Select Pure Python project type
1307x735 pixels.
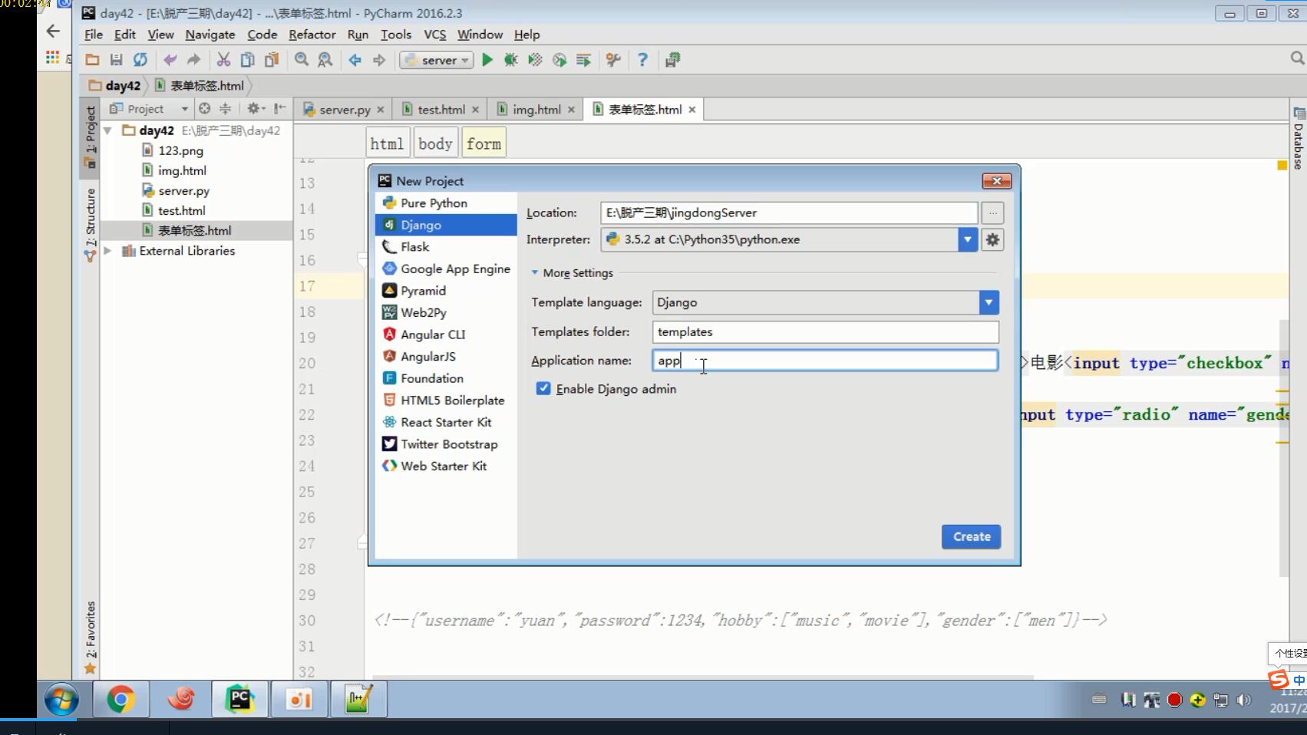[446, 203]
